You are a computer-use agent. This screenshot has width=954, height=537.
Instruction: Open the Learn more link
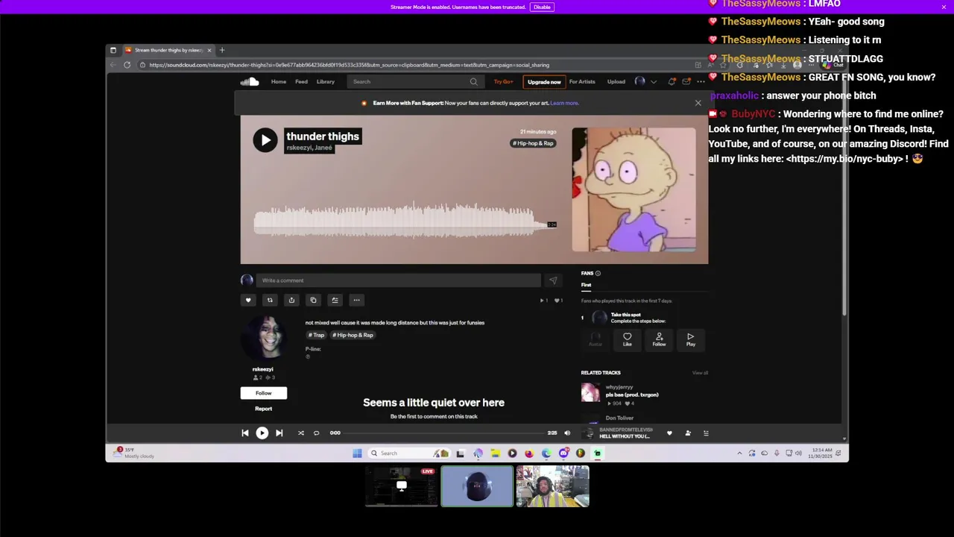click(564, 103)
